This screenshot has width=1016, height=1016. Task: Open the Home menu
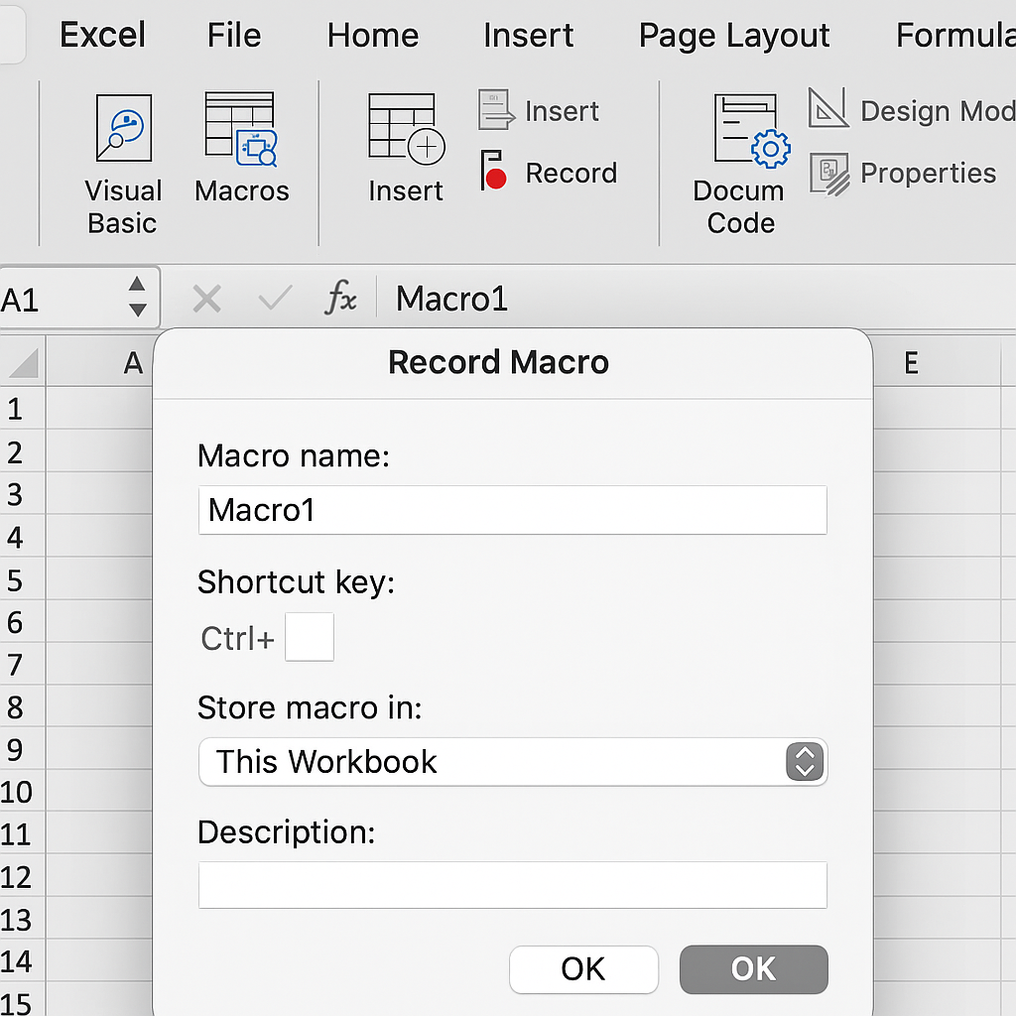coord(373,35)
